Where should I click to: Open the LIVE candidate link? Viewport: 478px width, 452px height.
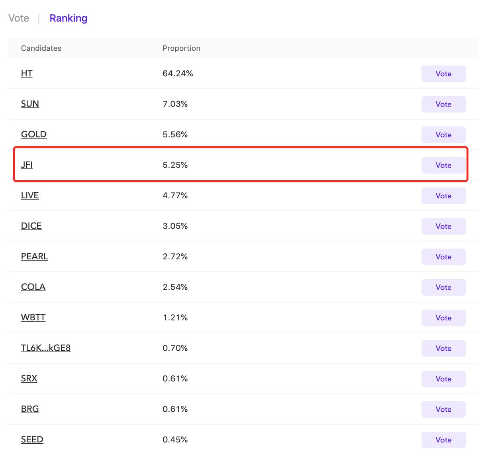click(30, 195)
